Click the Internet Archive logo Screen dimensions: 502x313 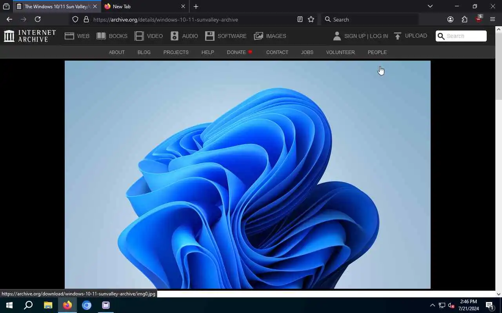pyautogui.click(x=30, y=36)
